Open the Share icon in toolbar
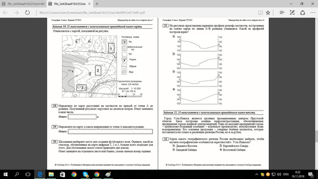This screenshot has width=318, height=179. pos(303,12)
